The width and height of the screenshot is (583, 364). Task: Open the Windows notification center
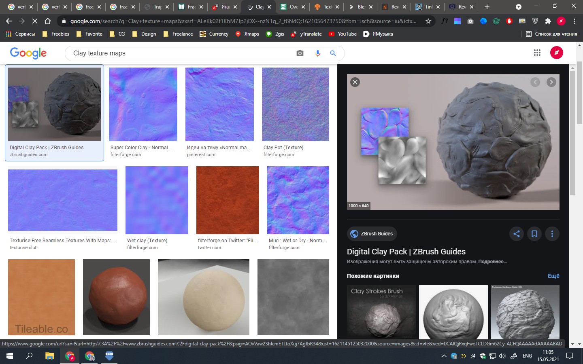570,356
